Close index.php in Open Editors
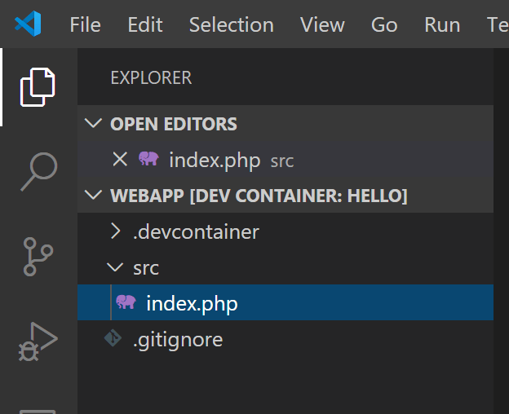 coord(120,160)
